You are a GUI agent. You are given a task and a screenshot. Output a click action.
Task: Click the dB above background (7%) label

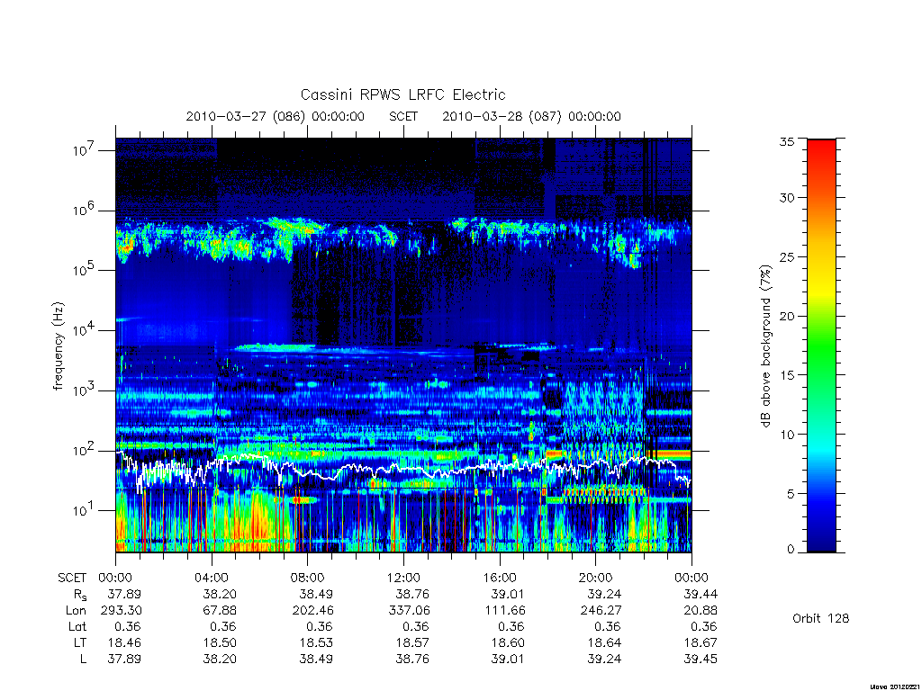tap(765, 345)
